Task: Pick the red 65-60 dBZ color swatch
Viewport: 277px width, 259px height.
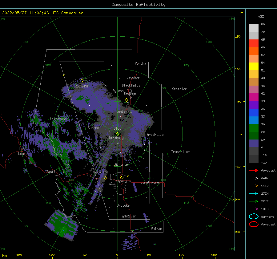Action: pyautogui.click(x=254, y=43)
